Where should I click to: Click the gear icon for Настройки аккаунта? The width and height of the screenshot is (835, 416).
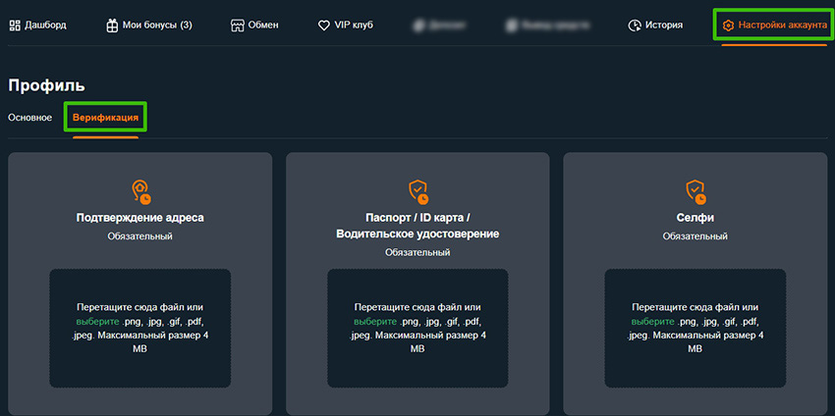pos(728,26)
